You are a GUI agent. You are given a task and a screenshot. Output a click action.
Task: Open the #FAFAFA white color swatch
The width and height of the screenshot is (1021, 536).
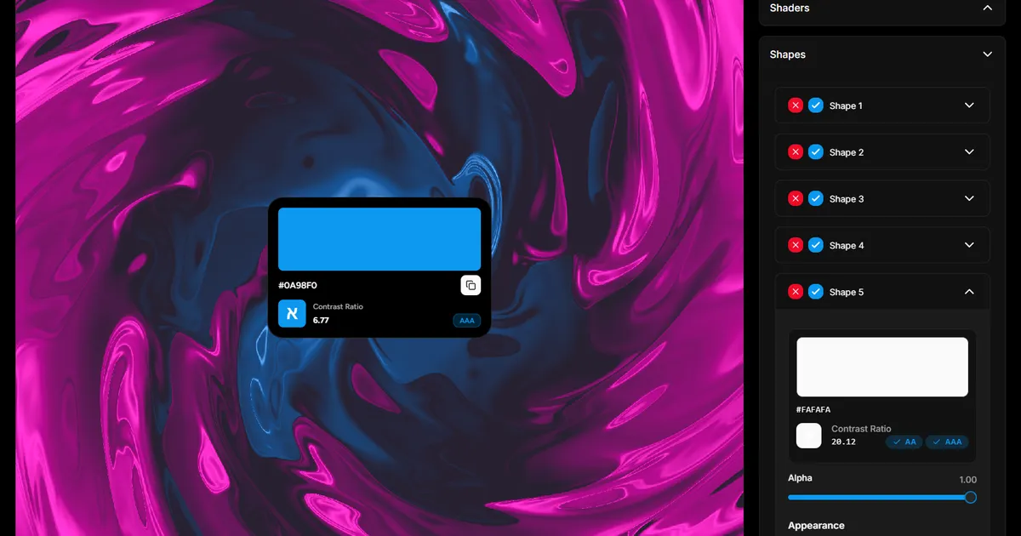[x=882, y=367]
